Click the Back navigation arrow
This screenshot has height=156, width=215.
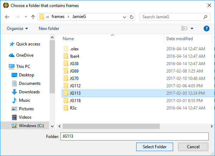coord(7,17)
